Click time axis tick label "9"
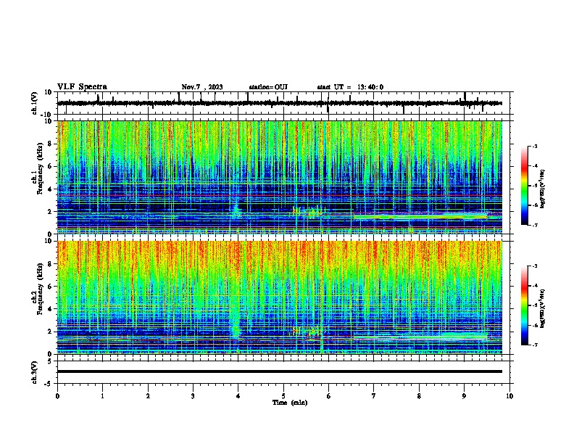This screenshot has height=444, width=574. pyautogui.click(x=464, y=396)
